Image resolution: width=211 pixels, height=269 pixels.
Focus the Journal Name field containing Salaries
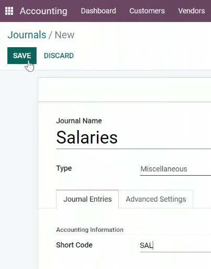pos(134,137)
